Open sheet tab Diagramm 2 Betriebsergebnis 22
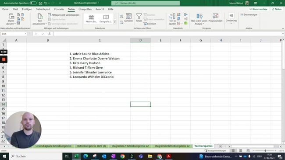 pos(130,146)
